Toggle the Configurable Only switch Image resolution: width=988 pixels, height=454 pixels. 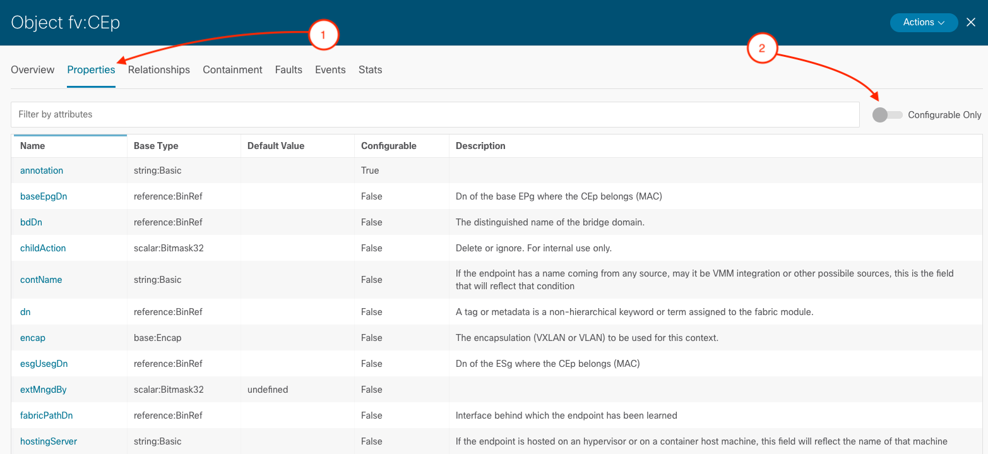point(887,115)
